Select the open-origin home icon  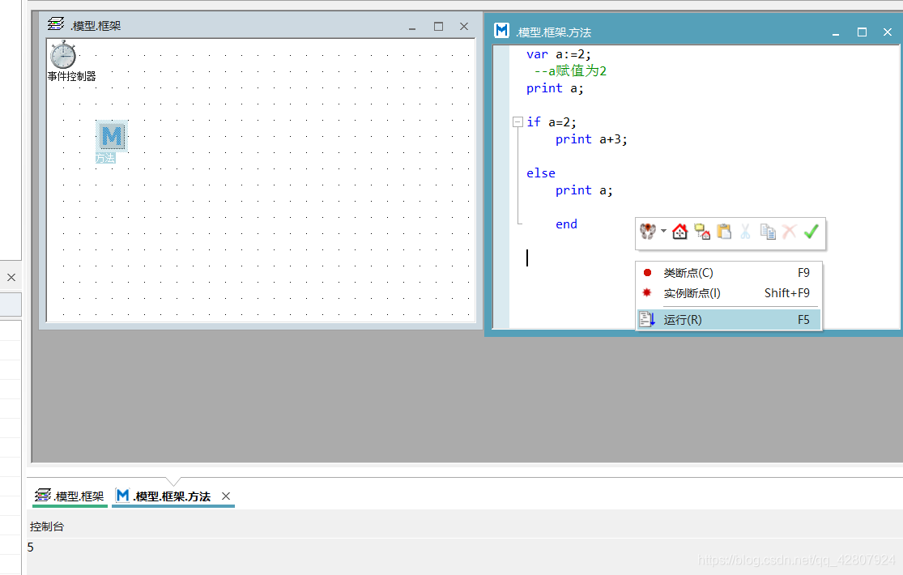coord(679,232)
